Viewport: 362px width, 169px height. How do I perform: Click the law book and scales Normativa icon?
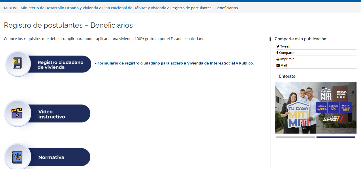pos(17,157)
